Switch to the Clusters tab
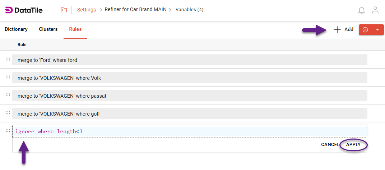 point(48,29)
